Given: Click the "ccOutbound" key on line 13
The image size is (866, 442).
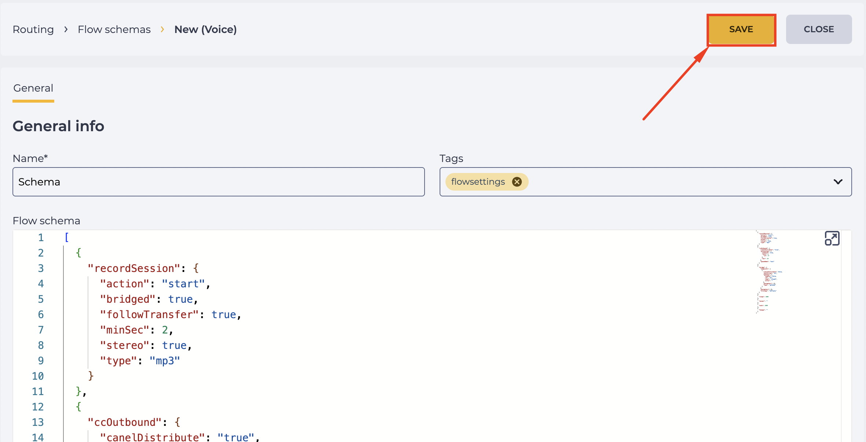Looking at the screenshot, I should (125, 422).
